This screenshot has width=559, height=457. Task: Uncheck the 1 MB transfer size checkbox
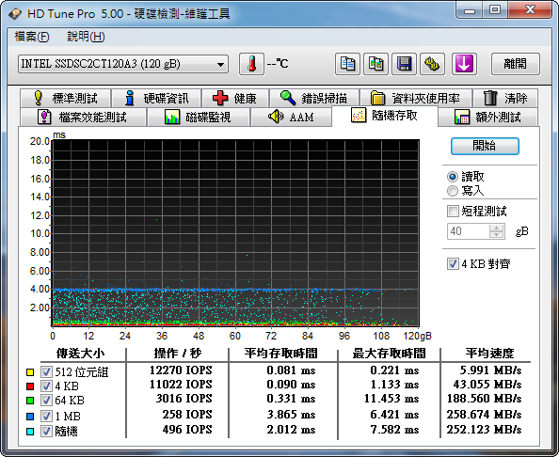(46, 416)
